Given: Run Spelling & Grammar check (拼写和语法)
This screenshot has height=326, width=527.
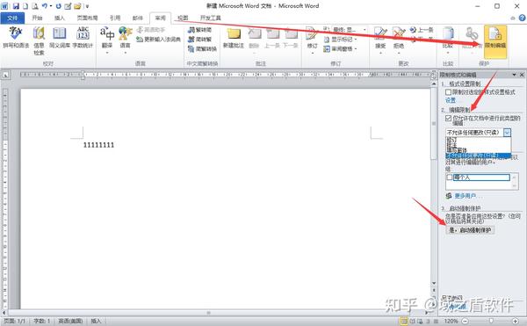Looking at the screenshot, I should (16, 37).
